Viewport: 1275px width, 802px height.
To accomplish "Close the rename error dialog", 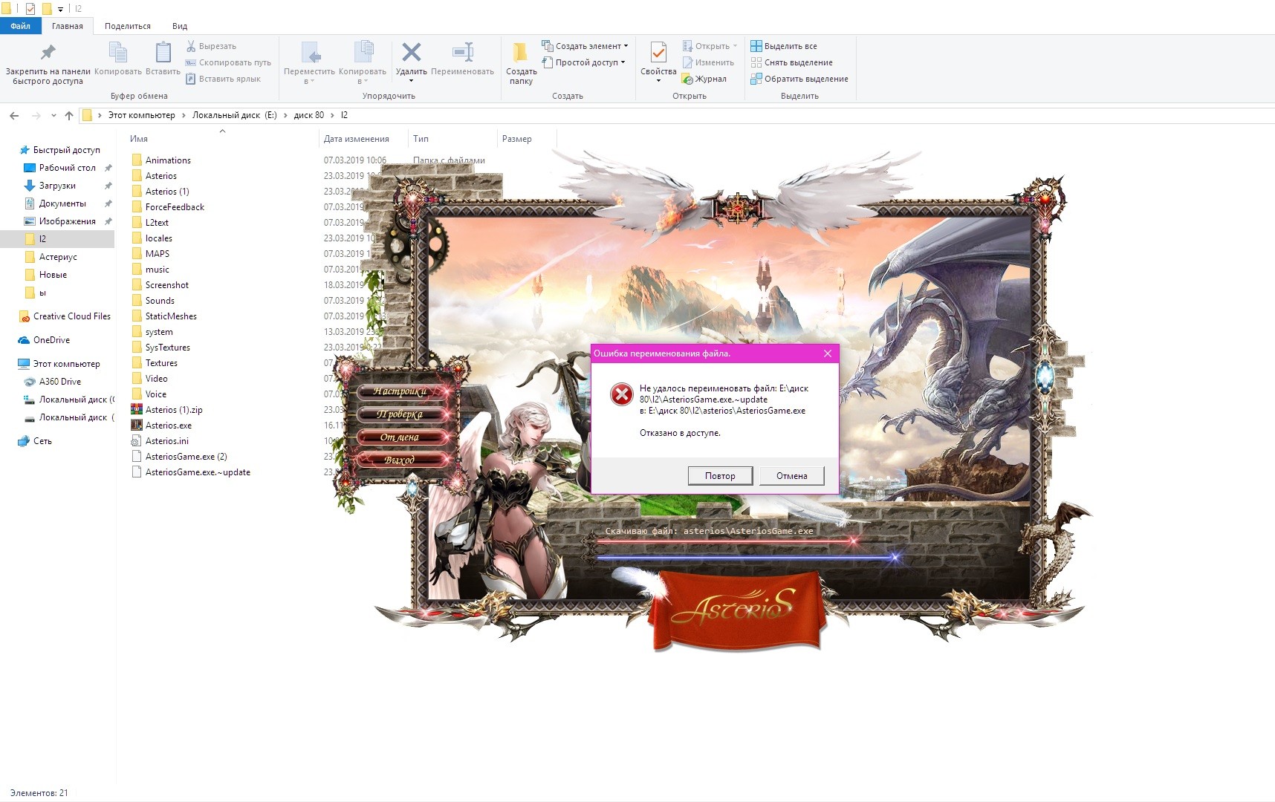I will click(828, 353).
